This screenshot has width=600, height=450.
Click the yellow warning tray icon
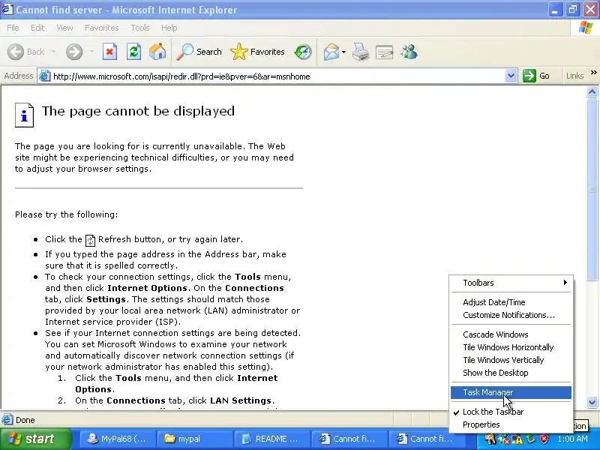click(x=517, y=439)
